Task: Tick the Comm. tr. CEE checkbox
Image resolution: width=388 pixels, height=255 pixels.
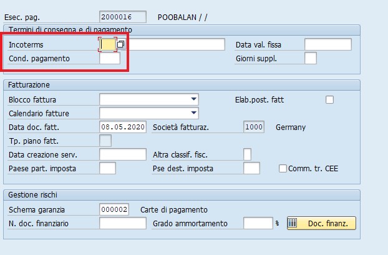Action: [283, 169]
